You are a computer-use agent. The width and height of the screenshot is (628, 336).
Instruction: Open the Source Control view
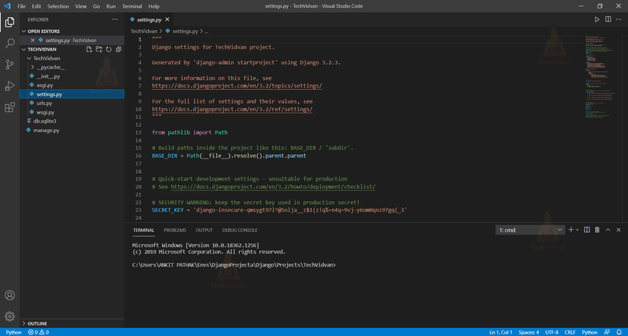[10, 65]
